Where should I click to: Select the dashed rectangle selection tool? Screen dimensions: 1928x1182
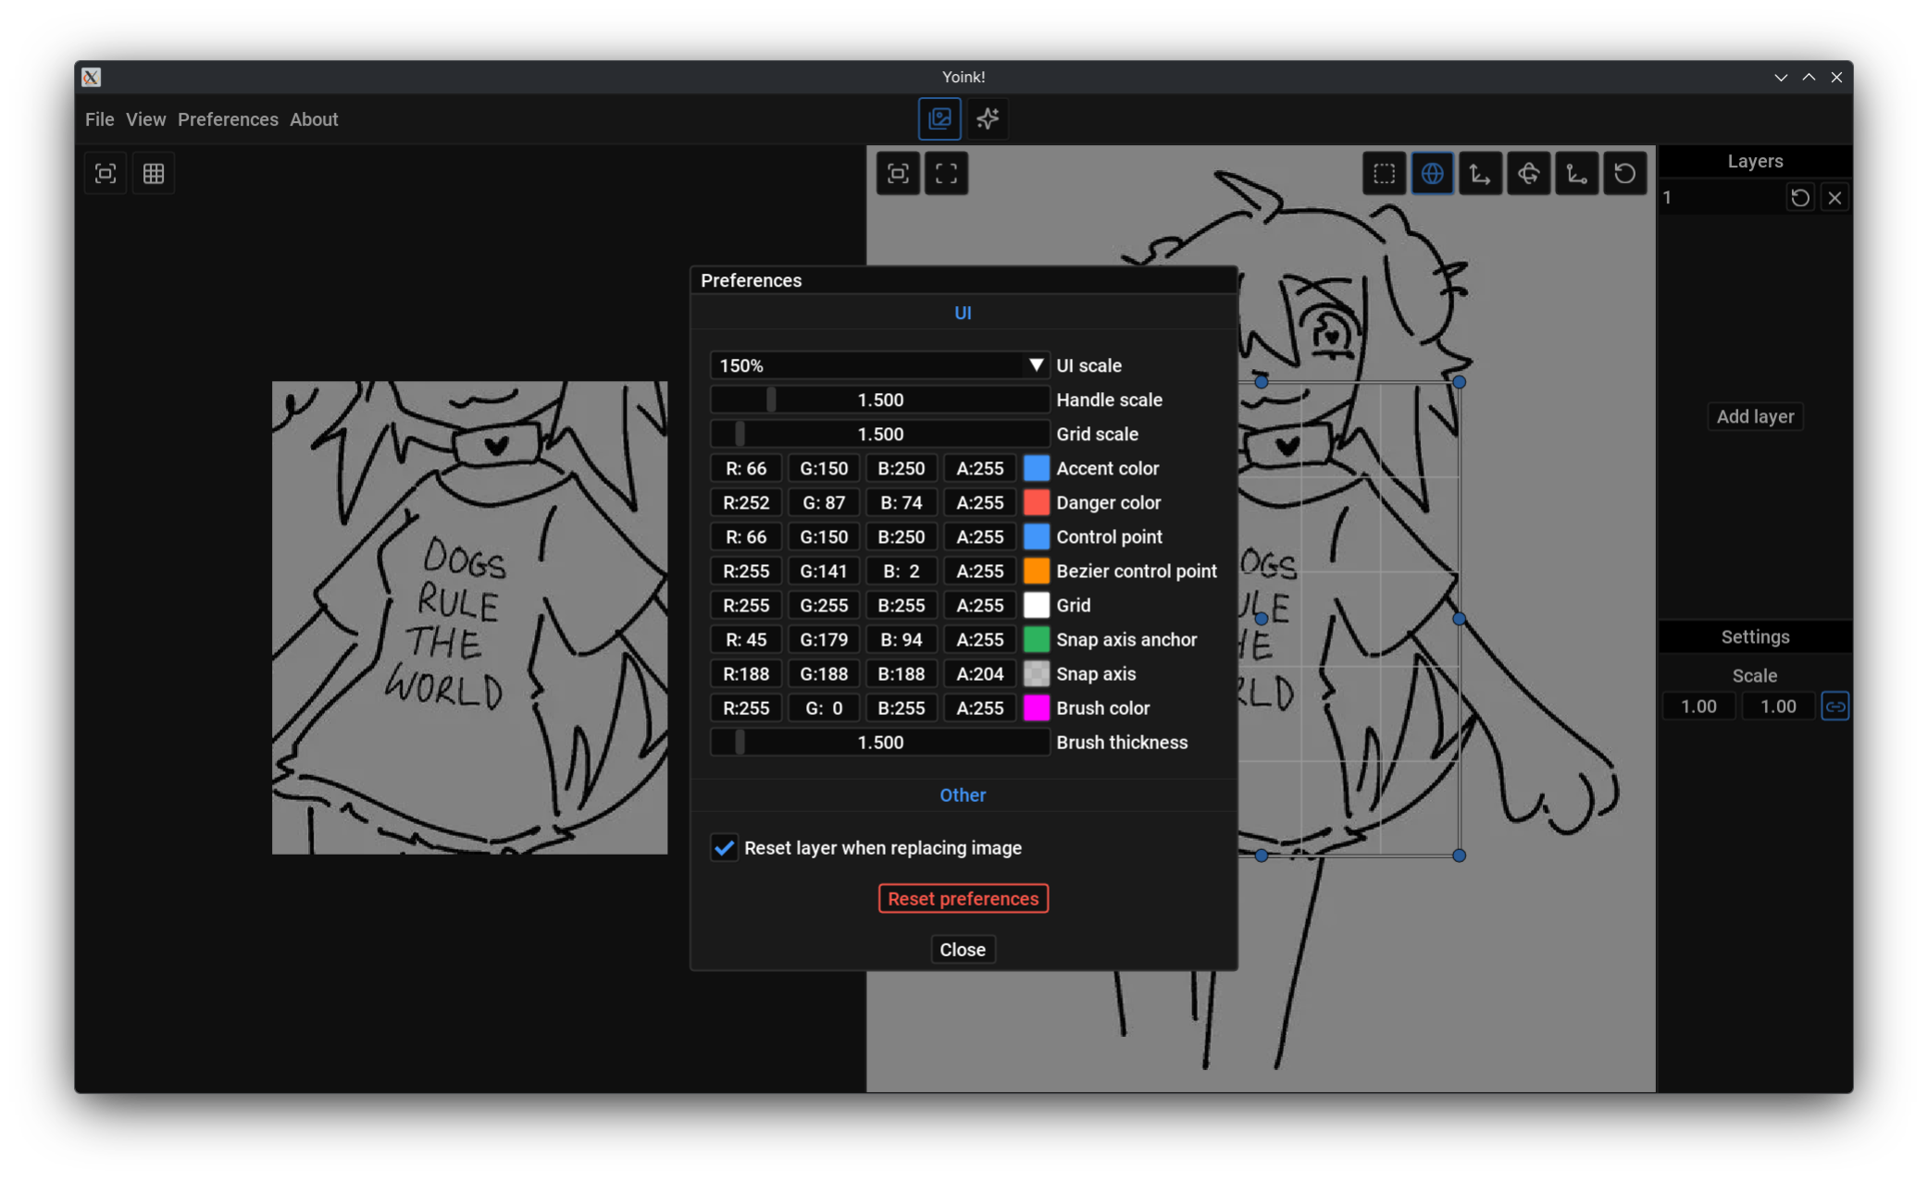(1384, 173)
